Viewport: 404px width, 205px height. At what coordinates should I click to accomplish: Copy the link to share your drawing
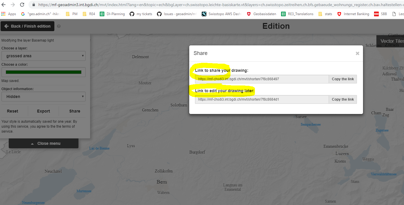pos(343,79)
